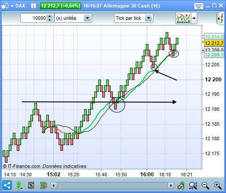The image size is (226, 193).
Task: Click the 16:00 time axis label
Action: (x=147, y=175)
